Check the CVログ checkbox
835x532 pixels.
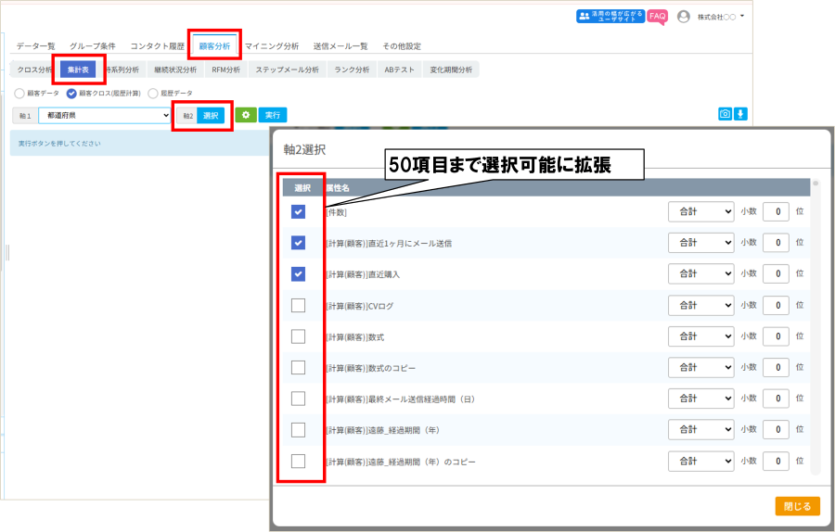(298, 305)
